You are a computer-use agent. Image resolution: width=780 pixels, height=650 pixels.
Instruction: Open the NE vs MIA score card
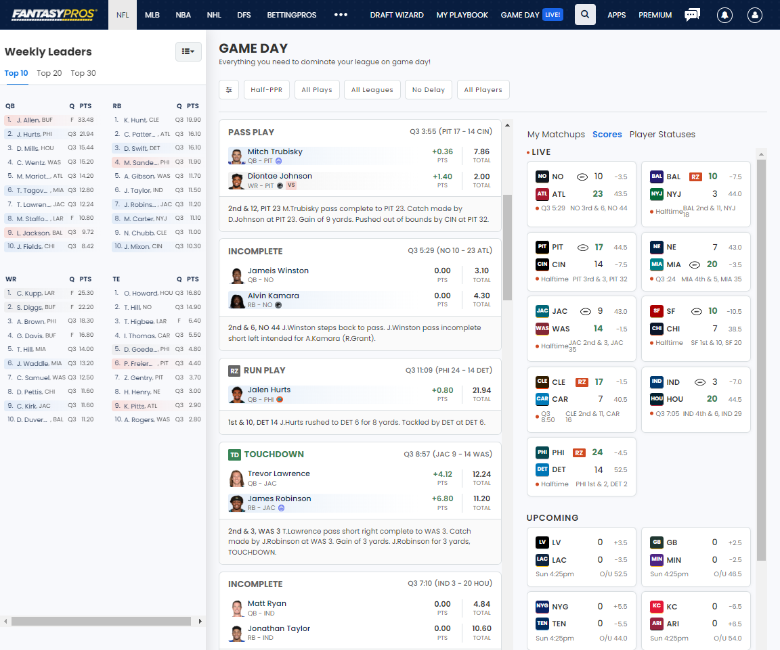(695, 261)
